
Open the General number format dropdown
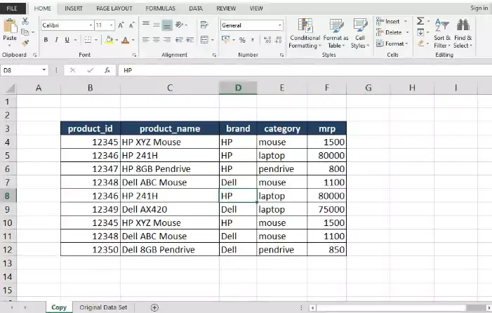(279, 25)
